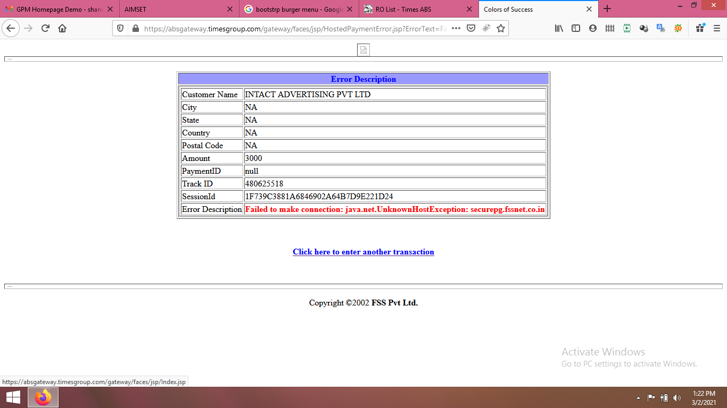The image size is (727, 408).
Task: Open the Firefox Account icon
Action: [593, 29]
